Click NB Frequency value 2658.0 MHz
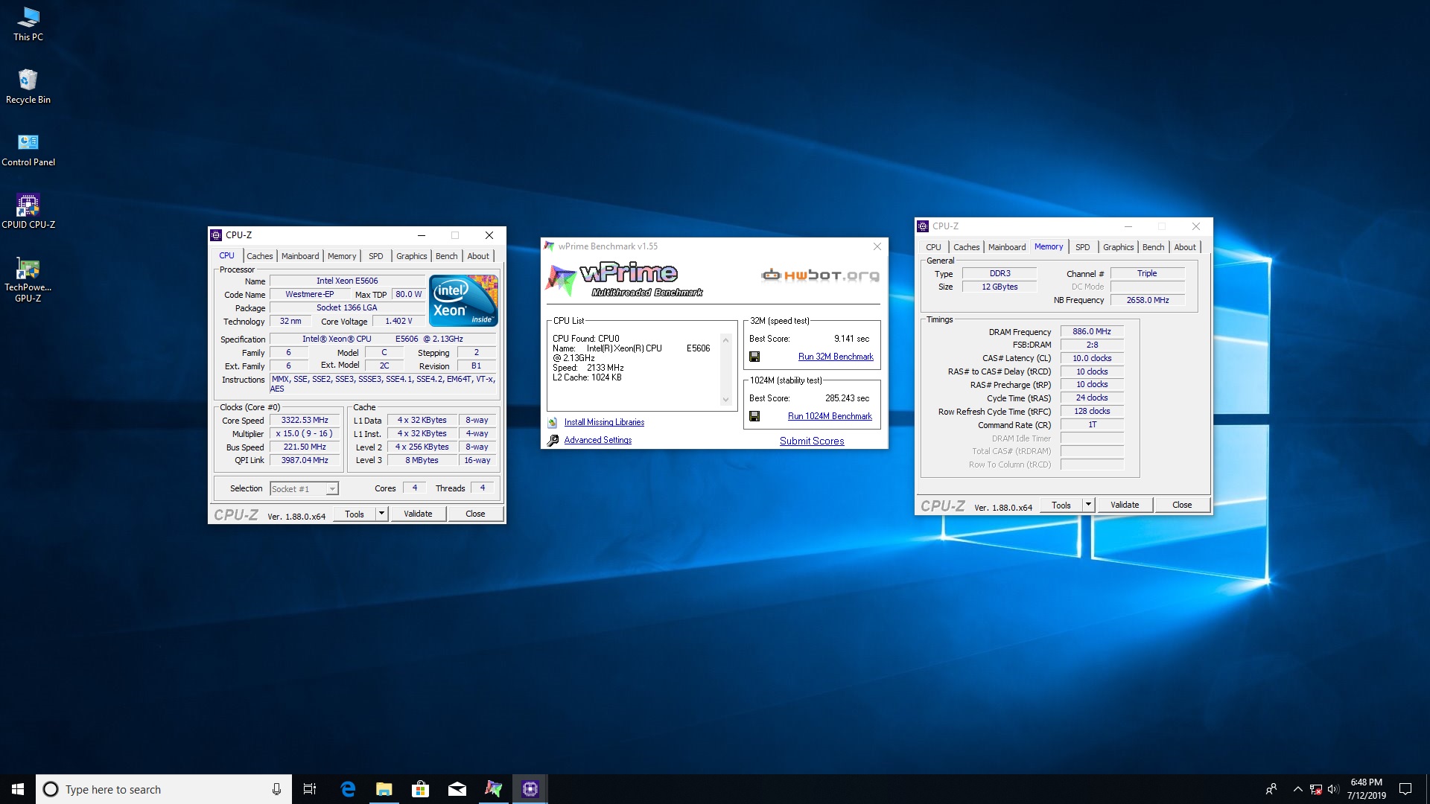The height and width of the screenshot is (804, 1430). 1148,300
